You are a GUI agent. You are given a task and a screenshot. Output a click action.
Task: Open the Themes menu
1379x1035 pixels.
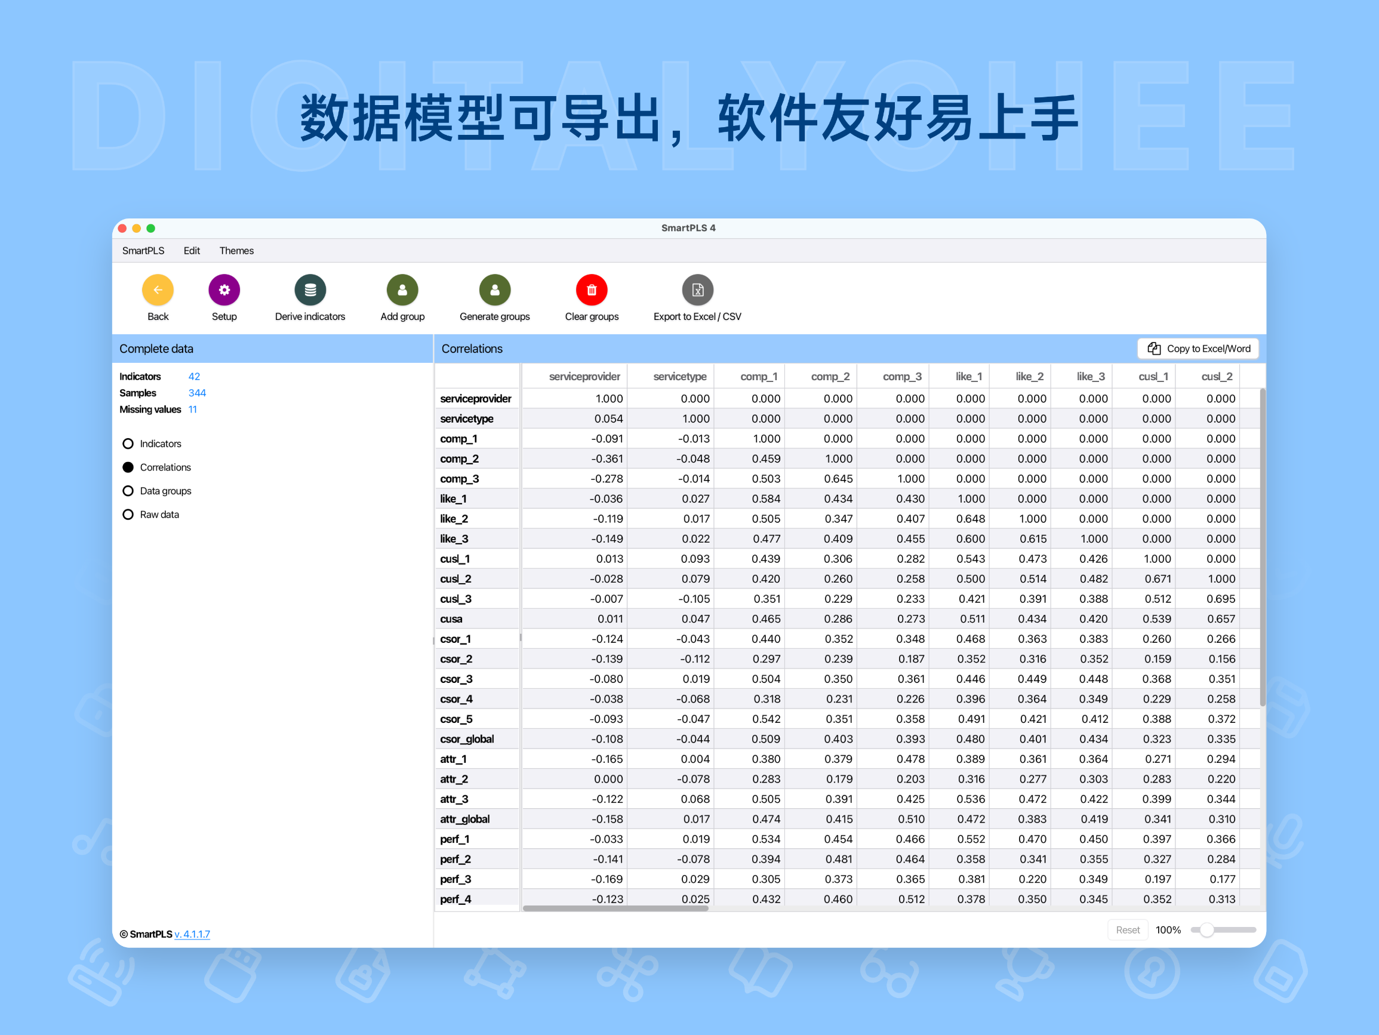click(x=236, y=250)
